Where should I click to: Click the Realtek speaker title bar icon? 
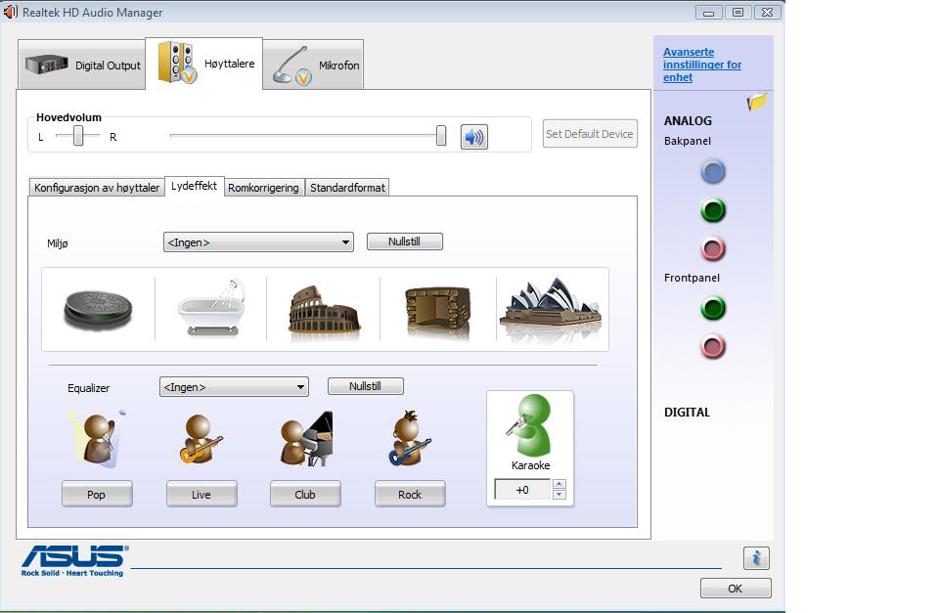pos(10,12)
